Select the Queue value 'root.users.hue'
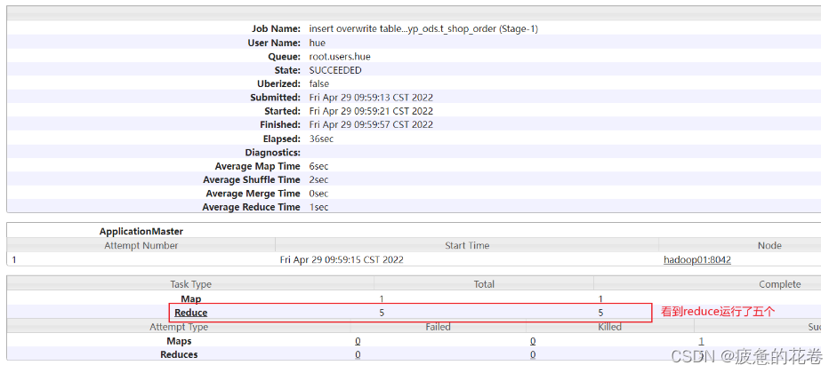The width and height of the screenshot is (837, 373). point(340,57)
